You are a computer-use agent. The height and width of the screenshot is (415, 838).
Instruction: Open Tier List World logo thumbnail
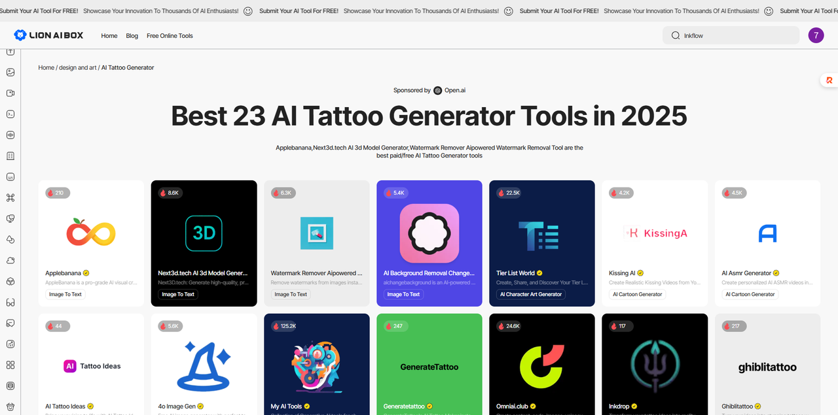pyautogui.click(x=538, y=235)
